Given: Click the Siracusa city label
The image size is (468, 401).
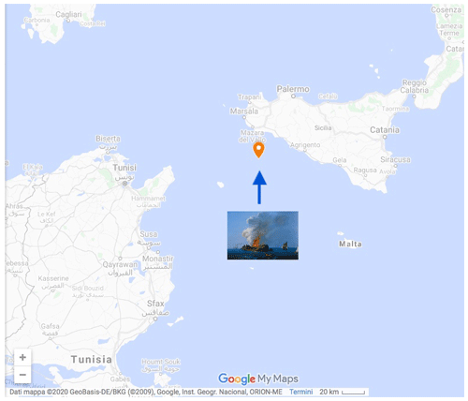Looking at the screenshot, I should coord(395,159).
